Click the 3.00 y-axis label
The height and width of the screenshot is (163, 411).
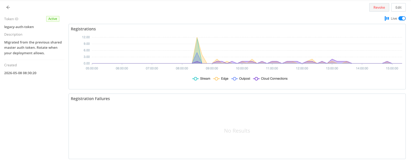click(x=87, y=57)
